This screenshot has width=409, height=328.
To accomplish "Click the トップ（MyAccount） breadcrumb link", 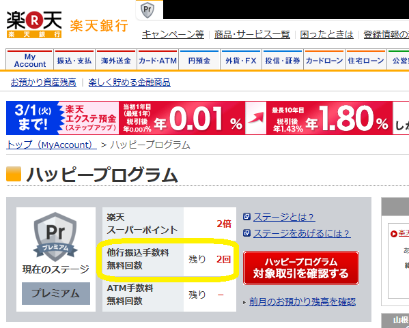I will tap(51, 145).
